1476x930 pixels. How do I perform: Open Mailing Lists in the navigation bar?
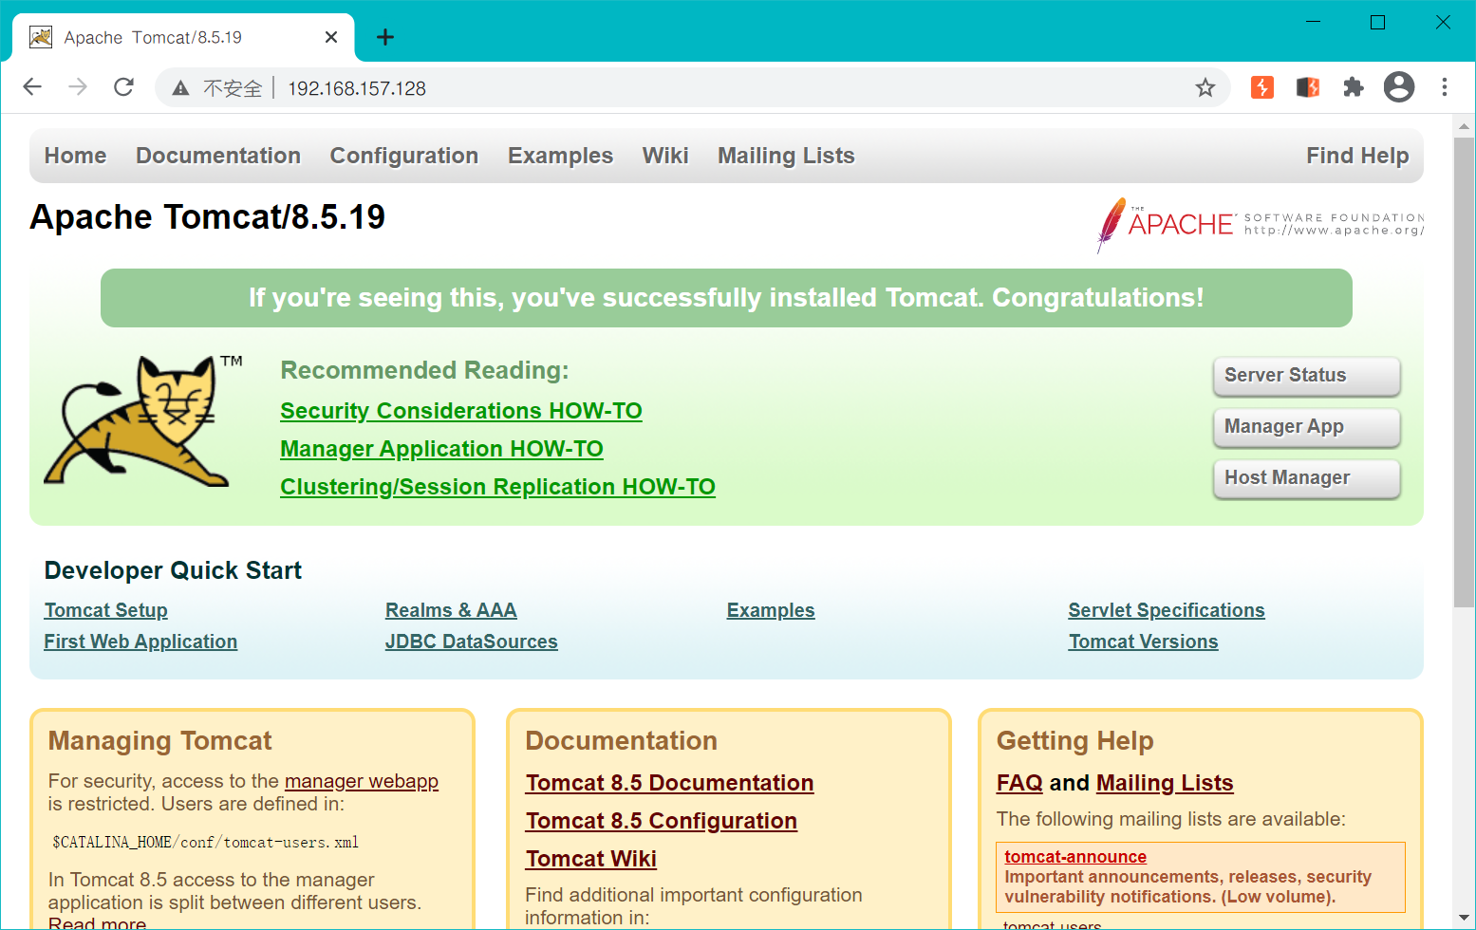tap(786, 156)
